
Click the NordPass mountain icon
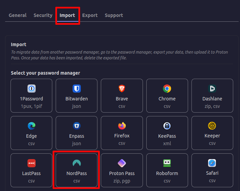[77, 163]
